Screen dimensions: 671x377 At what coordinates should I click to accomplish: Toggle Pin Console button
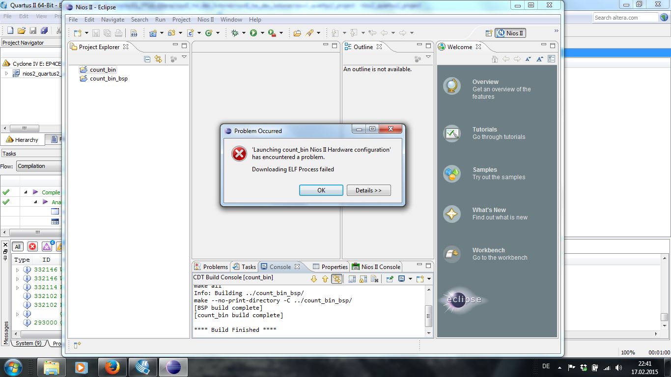390,279
